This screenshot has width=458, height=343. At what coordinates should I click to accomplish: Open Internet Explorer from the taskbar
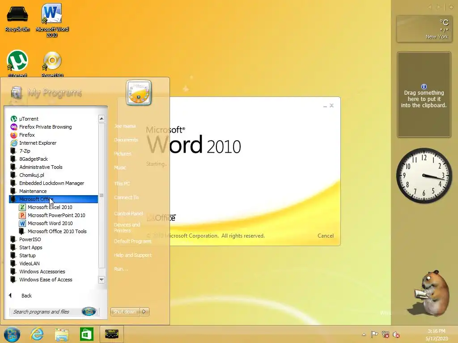pos(37,334)
